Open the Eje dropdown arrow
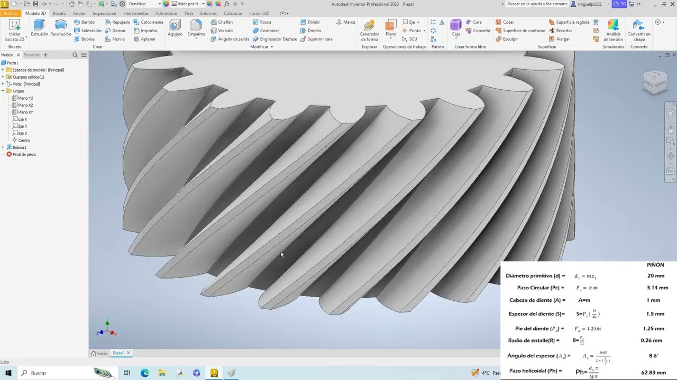This screenshot has height=380, width=677. (x=418, y=22)
